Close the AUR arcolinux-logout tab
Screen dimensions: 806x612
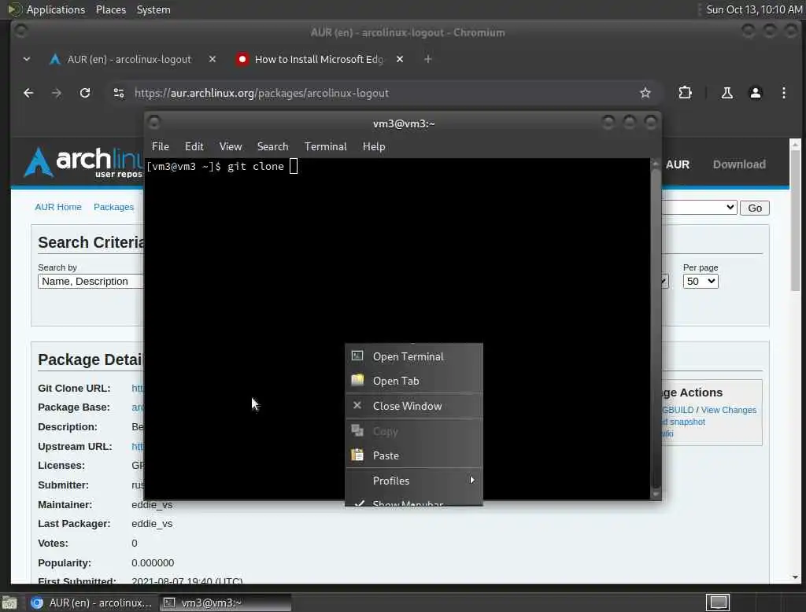click(x=213, y=60)
